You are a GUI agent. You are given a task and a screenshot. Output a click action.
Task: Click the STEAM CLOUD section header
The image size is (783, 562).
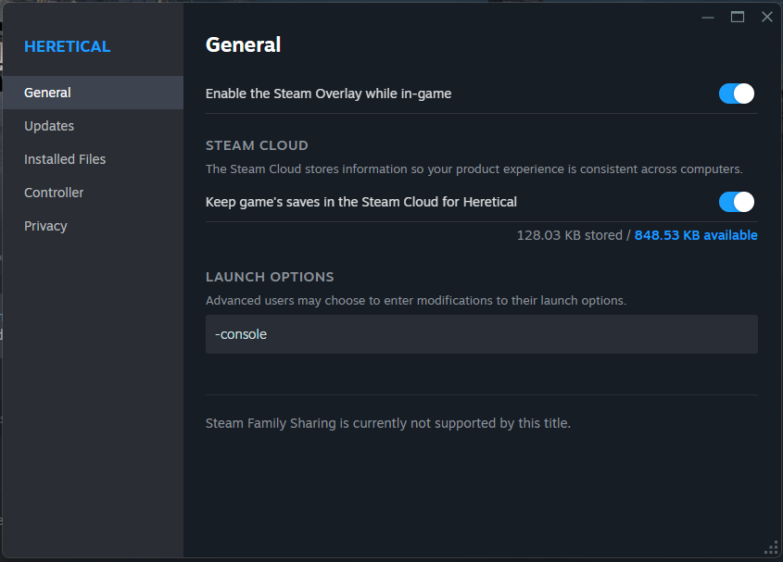coord(257,145)
